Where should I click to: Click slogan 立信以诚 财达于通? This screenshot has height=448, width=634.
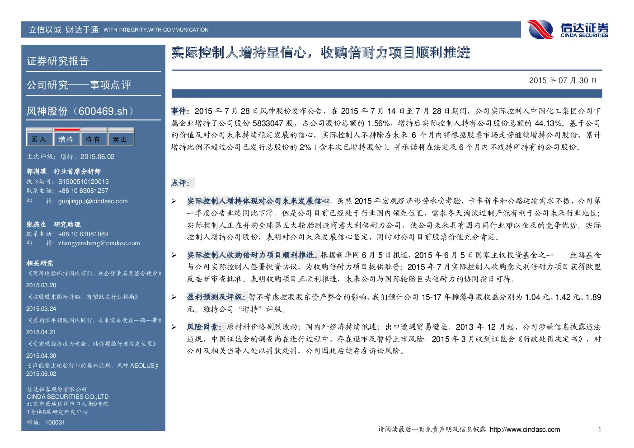pos(64,30)
